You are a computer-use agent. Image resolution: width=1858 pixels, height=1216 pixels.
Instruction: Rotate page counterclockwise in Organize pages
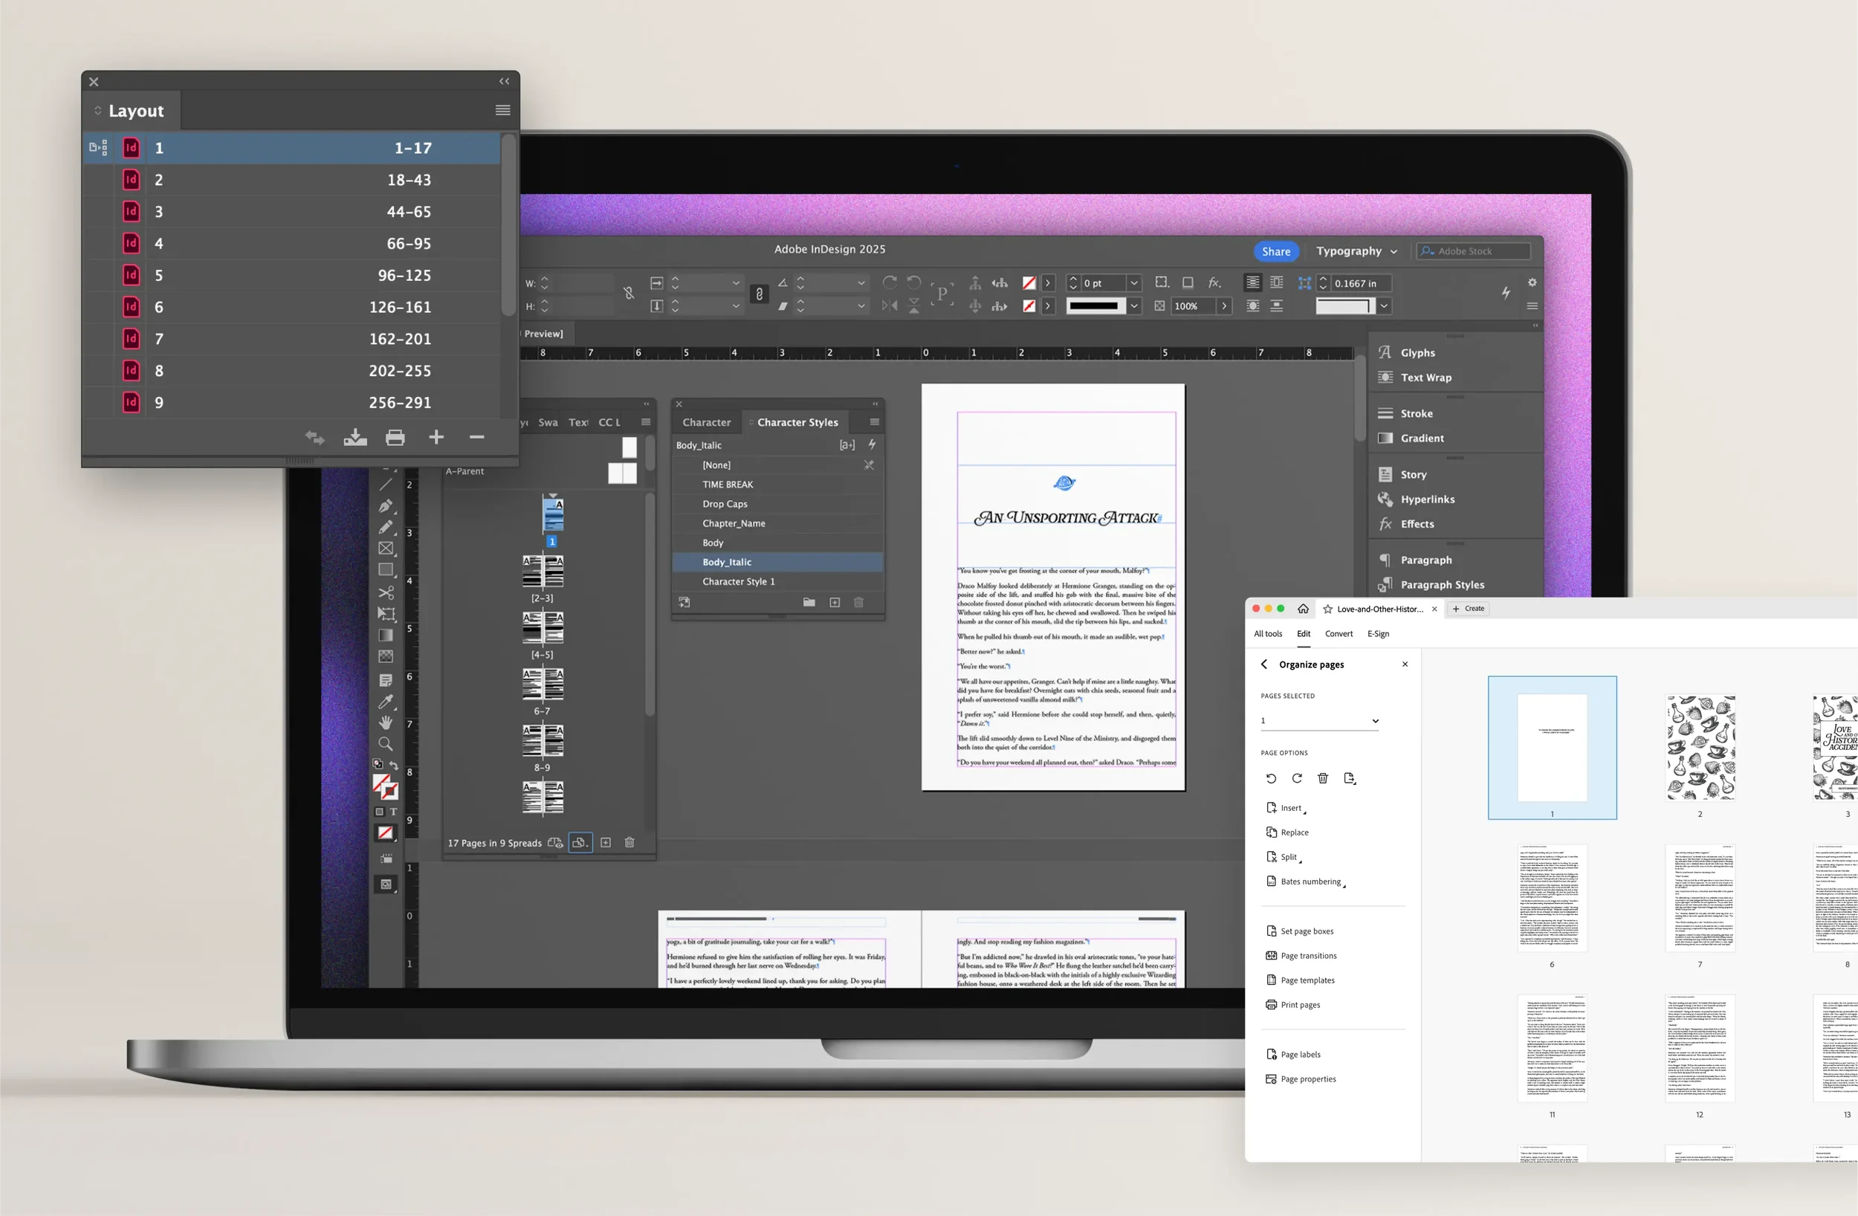point(1271,778)
